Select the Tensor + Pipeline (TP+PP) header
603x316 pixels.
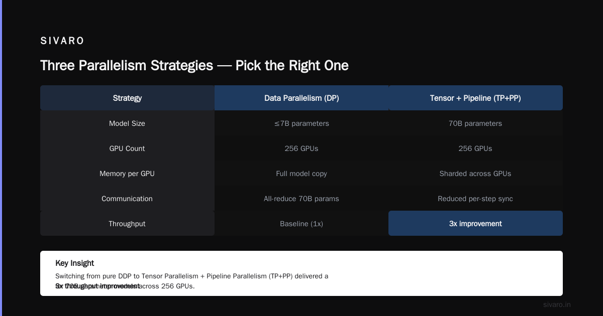(475, 98)
